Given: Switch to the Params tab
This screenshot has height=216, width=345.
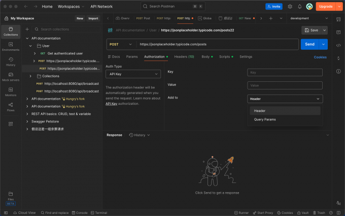Looking at the screenshot, I should click(x=132, y=56).
